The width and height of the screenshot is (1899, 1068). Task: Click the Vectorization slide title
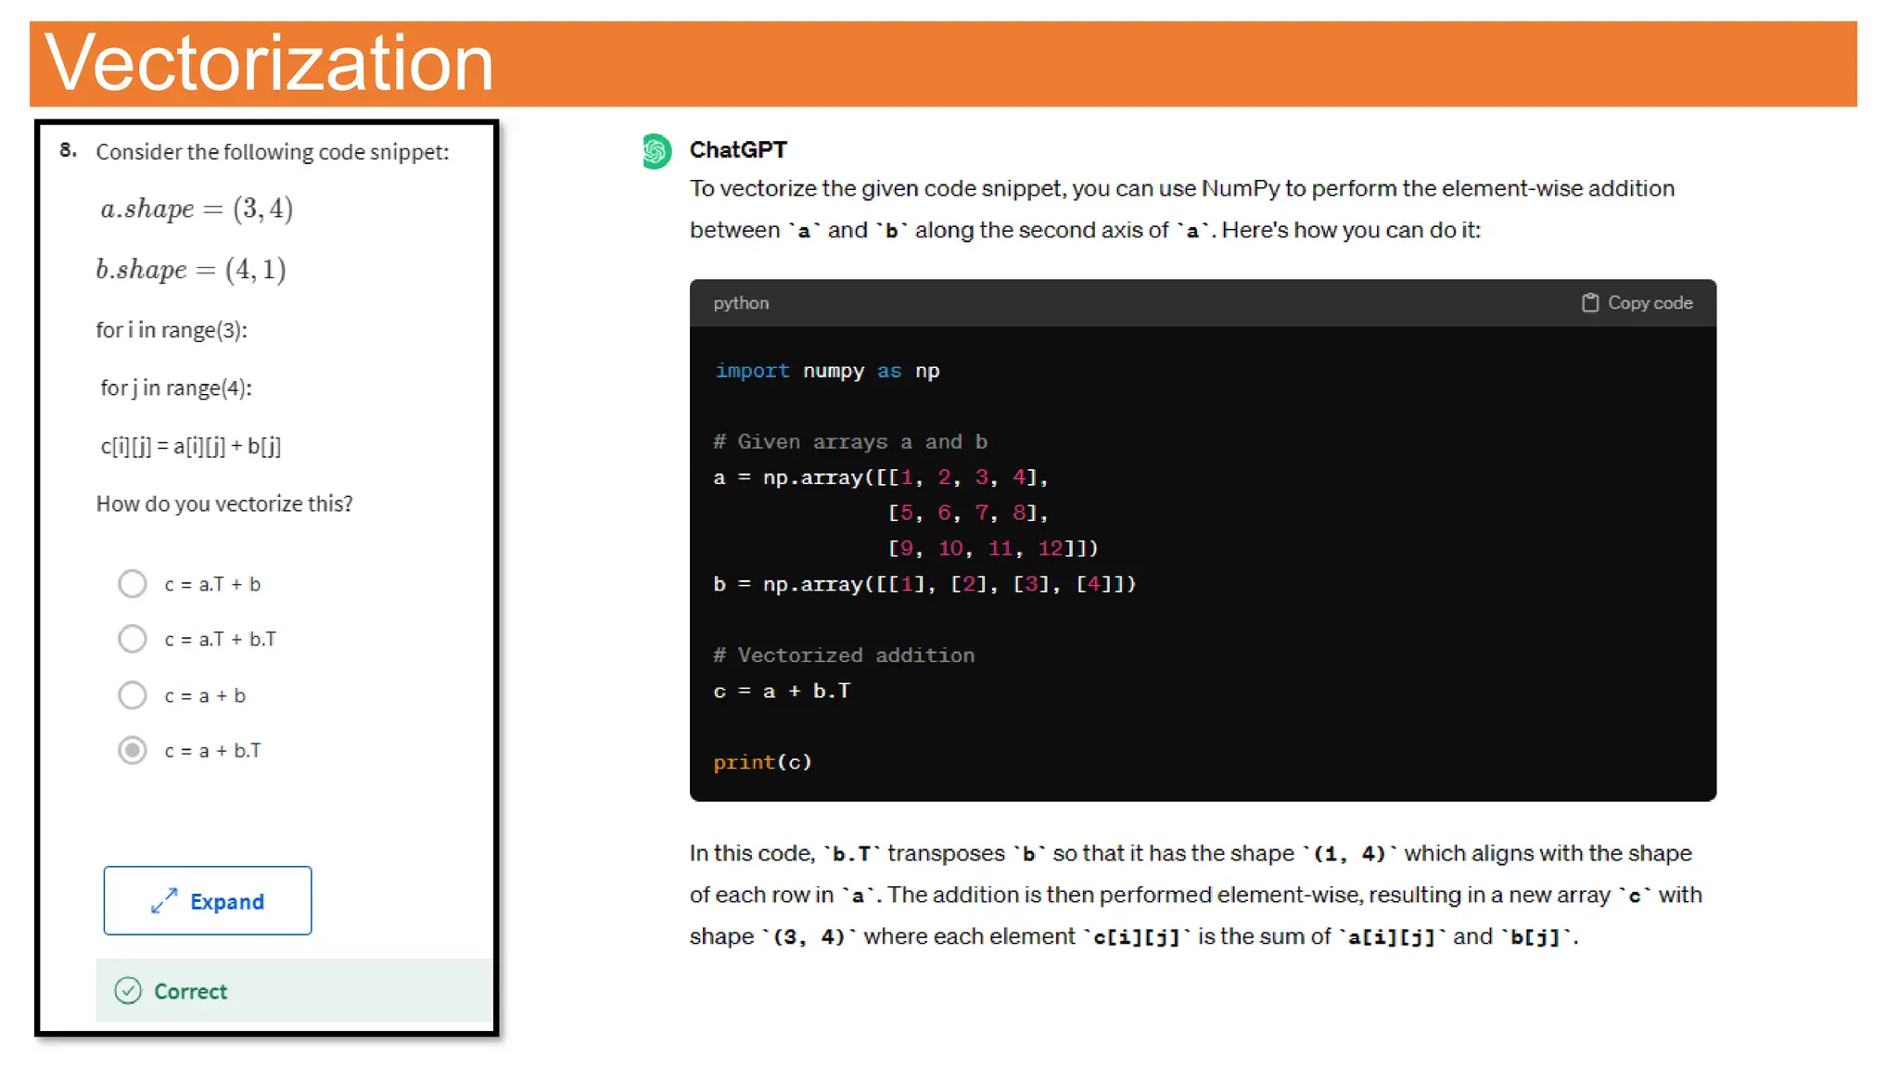[269, 63]
